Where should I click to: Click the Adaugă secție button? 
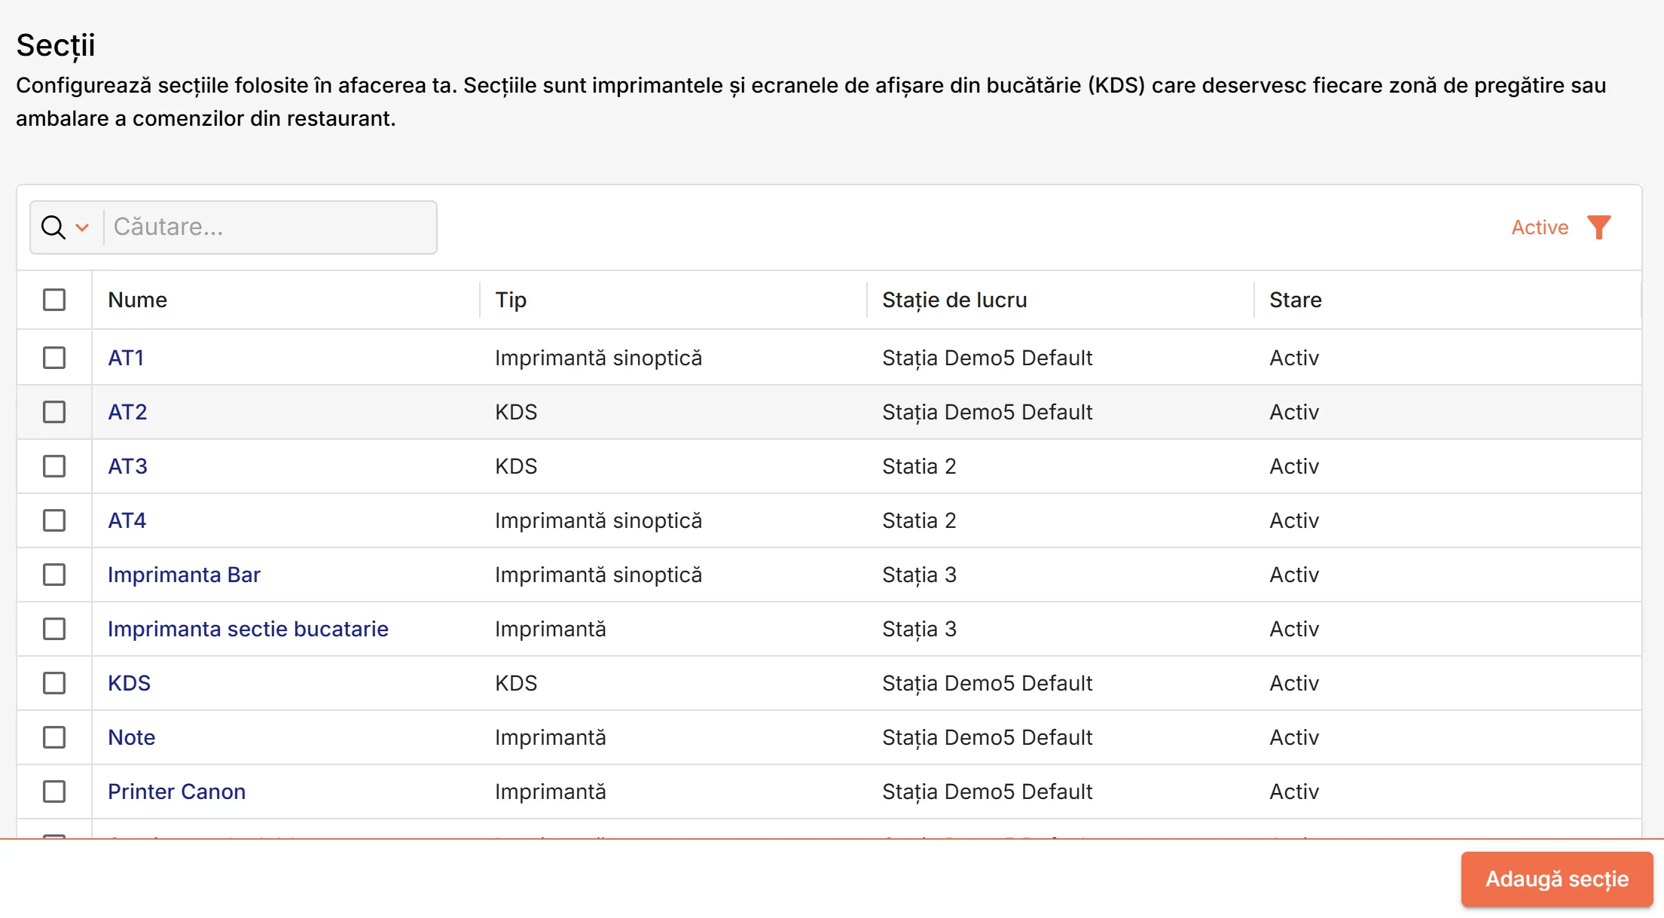(x=1556, y=879)
